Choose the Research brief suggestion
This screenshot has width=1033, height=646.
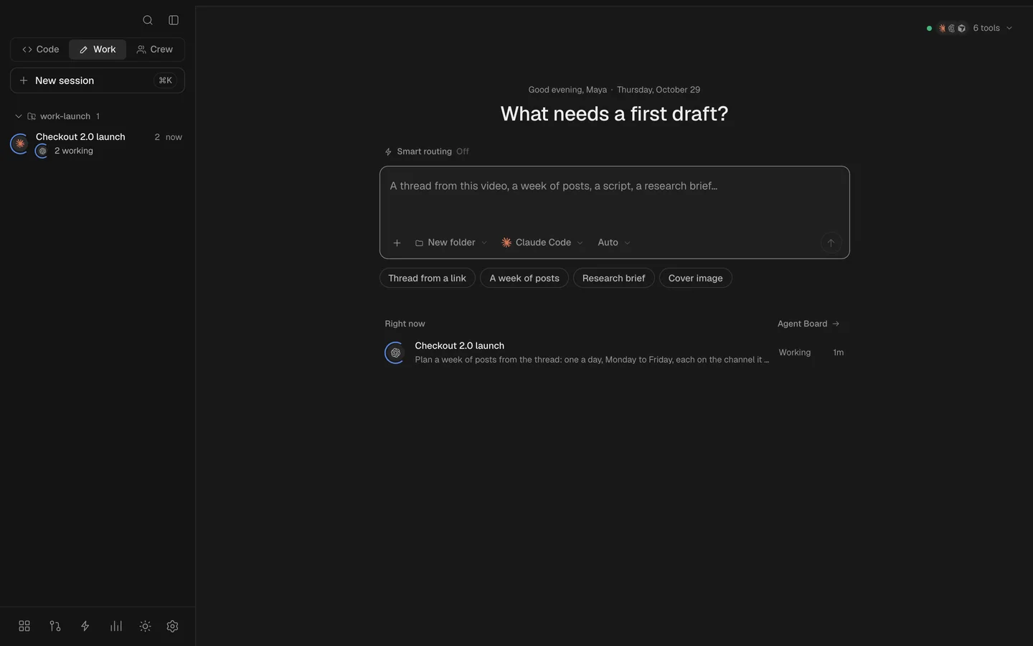[x=614, y=278]
